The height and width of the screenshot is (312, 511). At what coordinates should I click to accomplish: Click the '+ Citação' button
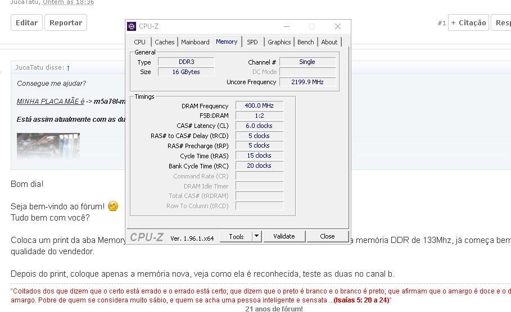468,22
